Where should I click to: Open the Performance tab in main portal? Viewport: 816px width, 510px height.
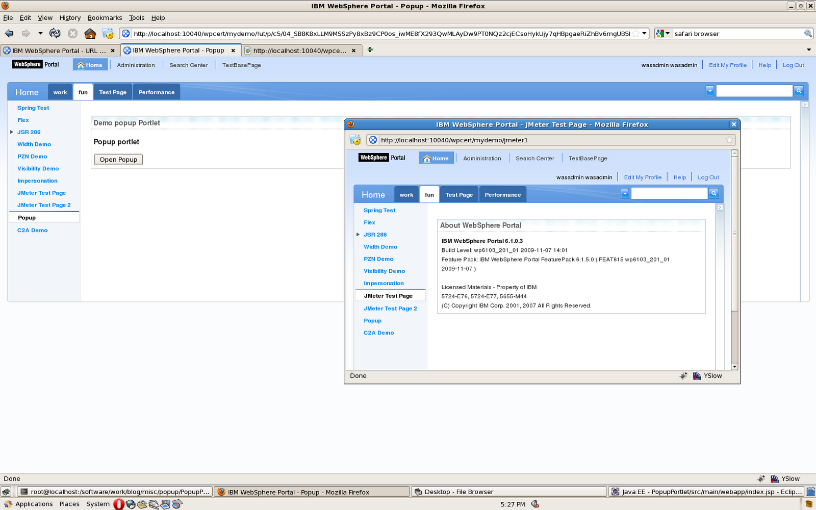157,92
